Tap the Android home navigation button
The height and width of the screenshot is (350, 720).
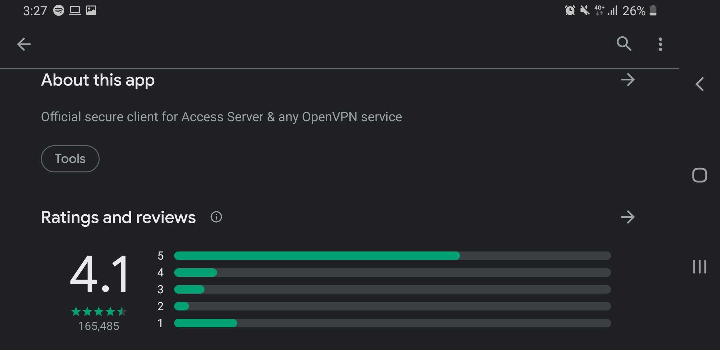[700, 175]
